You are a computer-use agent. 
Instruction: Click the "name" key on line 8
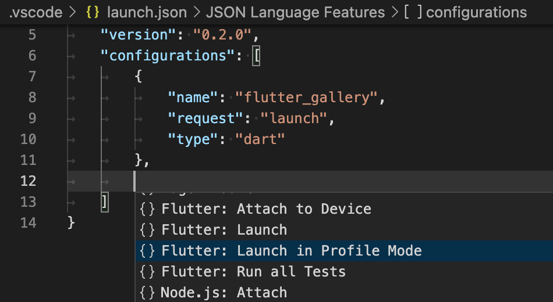coord(192,98)
